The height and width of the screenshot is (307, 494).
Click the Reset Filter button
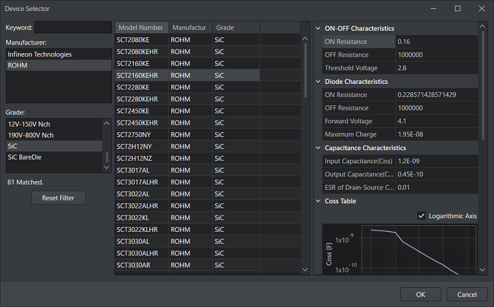[59, 198]
